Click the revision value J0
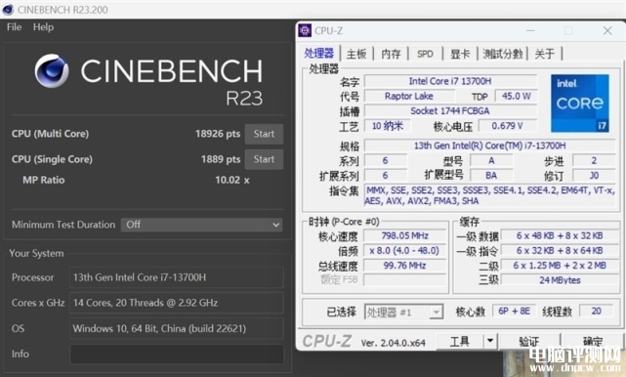This screenshot has height=377, width=626. [x=594, y=176]
